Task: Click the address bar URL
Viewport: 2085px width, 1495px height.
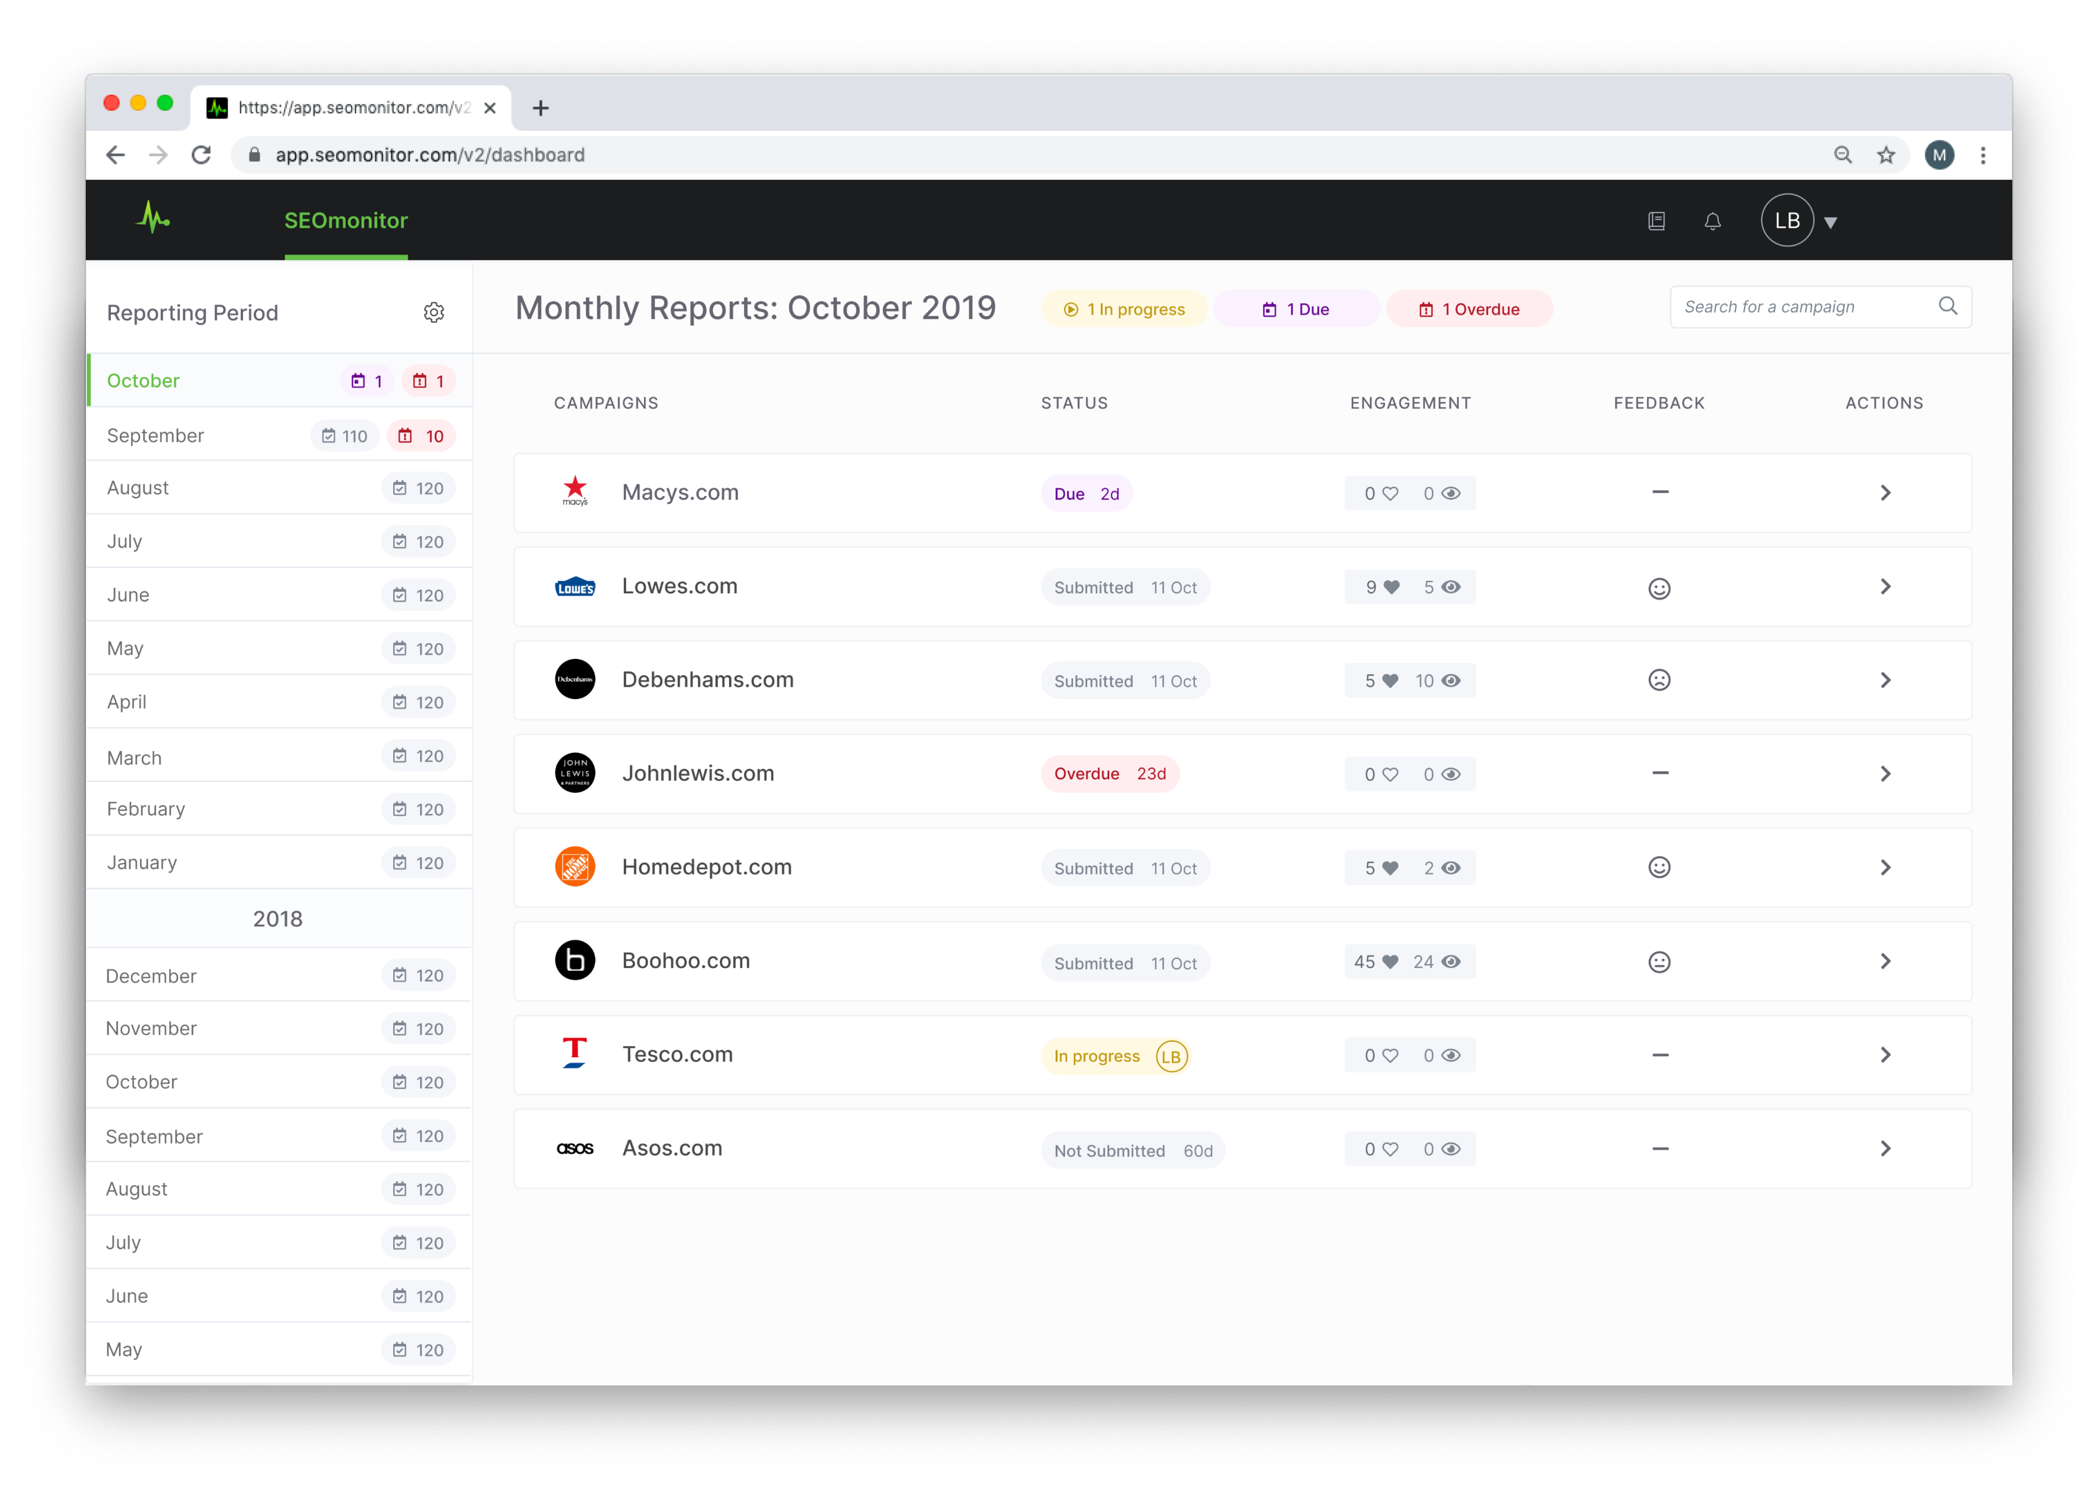Action: [430, 154]
